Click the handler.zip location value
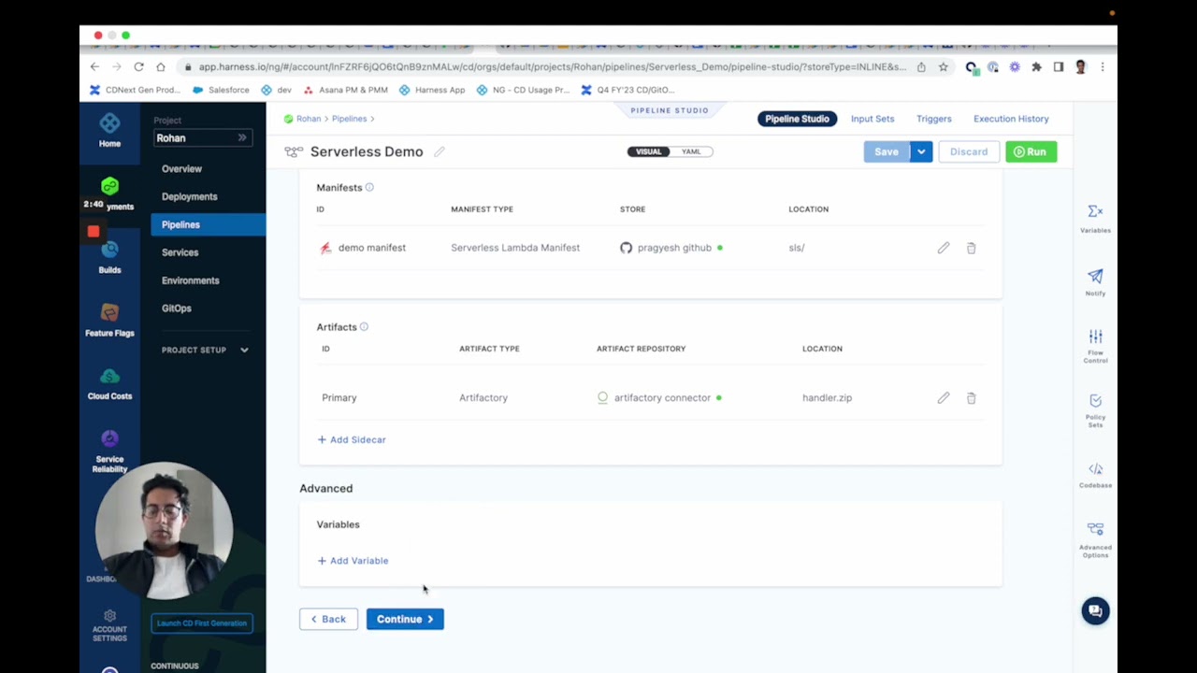The height and width of the screenshot is (673, 1197). tap(827, 398)
